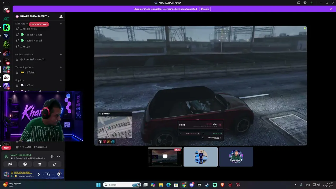The image size is (336, 189).
Task: Open Discord direct messages home icon
Action: [x=6, y=9]
